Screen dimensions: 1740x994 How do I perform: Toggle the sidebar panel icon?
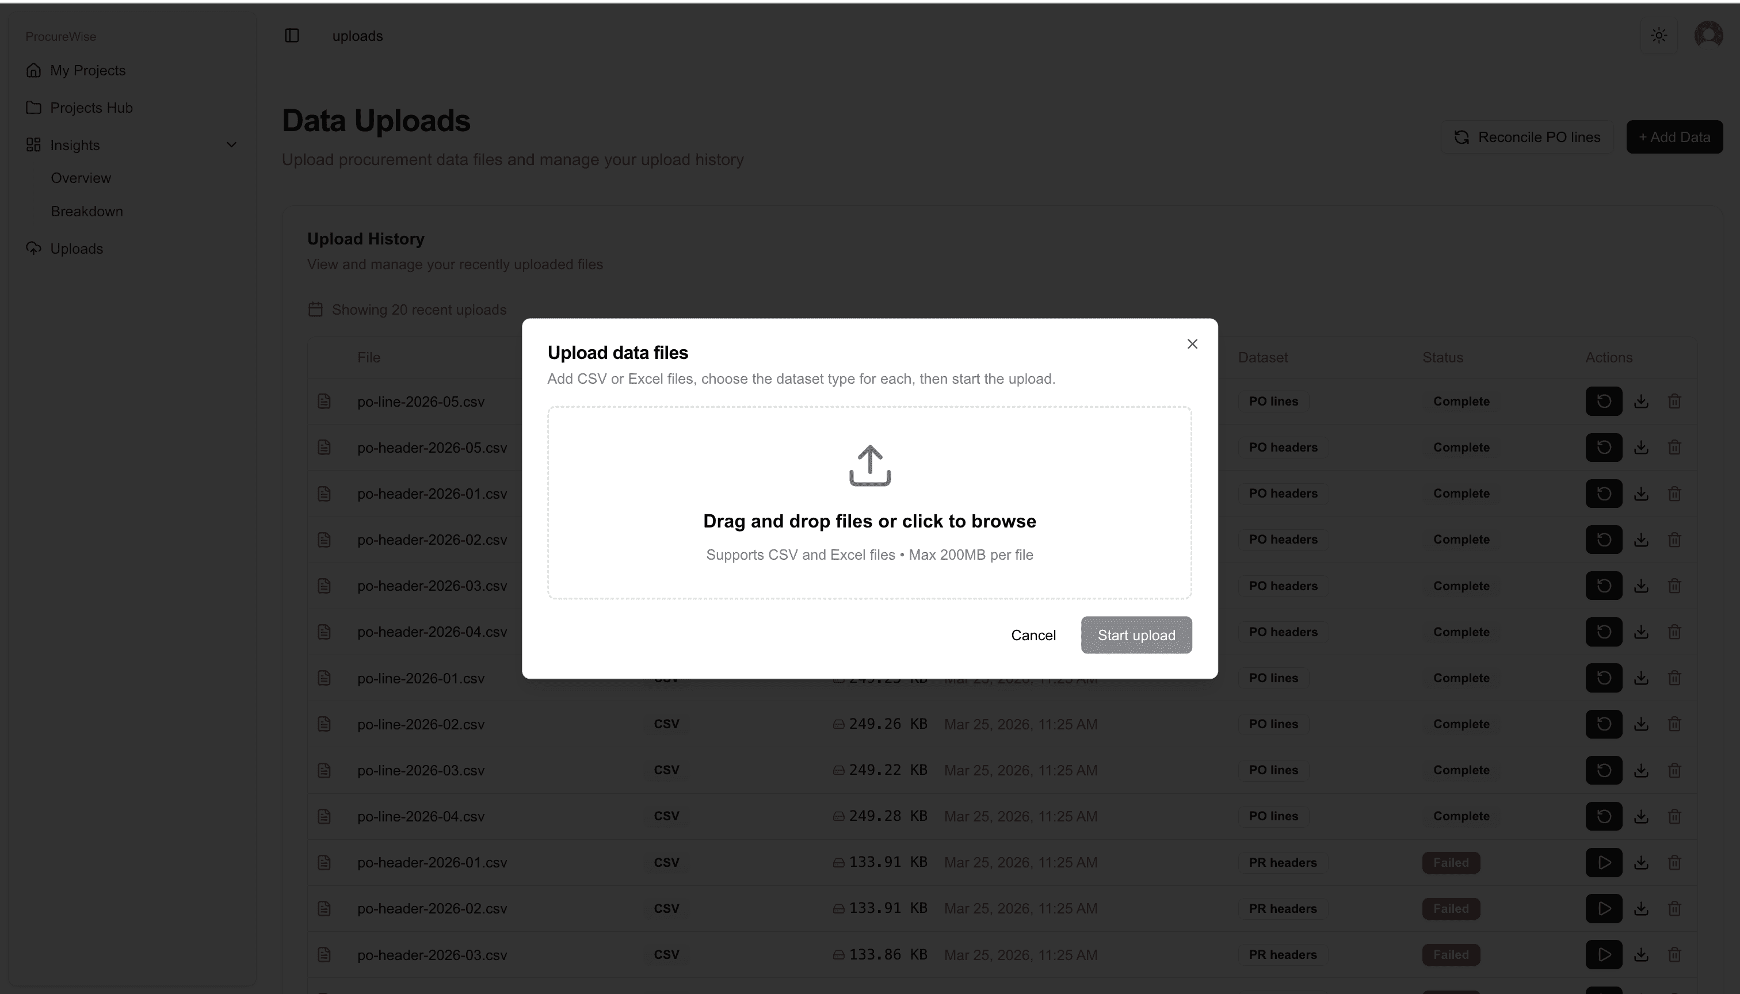pyautogui.click(x=292, y=36)
